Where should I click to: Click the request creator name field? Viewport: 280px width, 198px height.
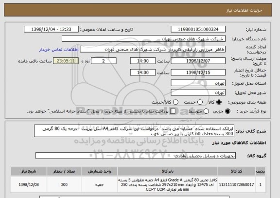tap(153, 50)
